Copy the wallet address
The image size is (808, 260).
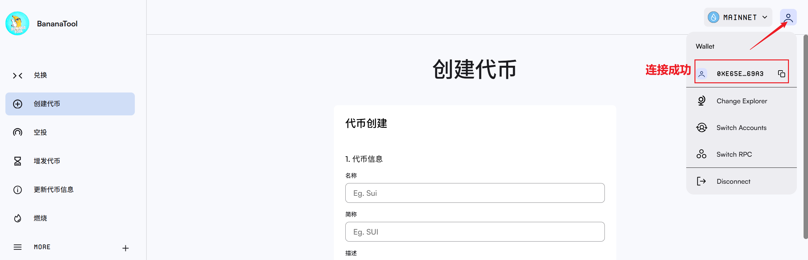click(x=781, y=74)
